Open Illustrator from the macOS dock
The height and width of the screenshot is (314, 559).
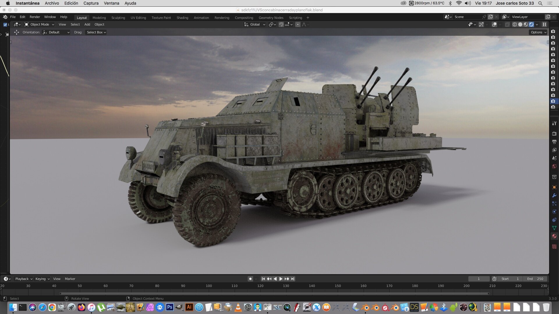[189, 307]
